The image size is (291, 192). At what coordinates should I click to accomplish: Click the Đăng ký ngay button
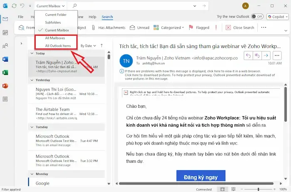click(x=201, y=176)
